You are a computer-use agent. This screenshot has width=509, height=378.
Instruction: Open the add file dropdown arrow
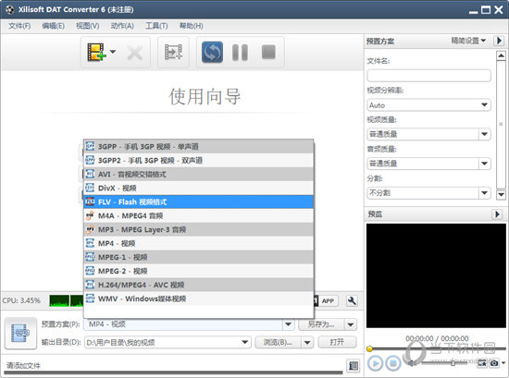pos(113,52)
